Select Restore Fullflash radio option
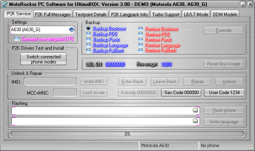The height and width of the screenshot is (151, 255). [x=140, y=50]
